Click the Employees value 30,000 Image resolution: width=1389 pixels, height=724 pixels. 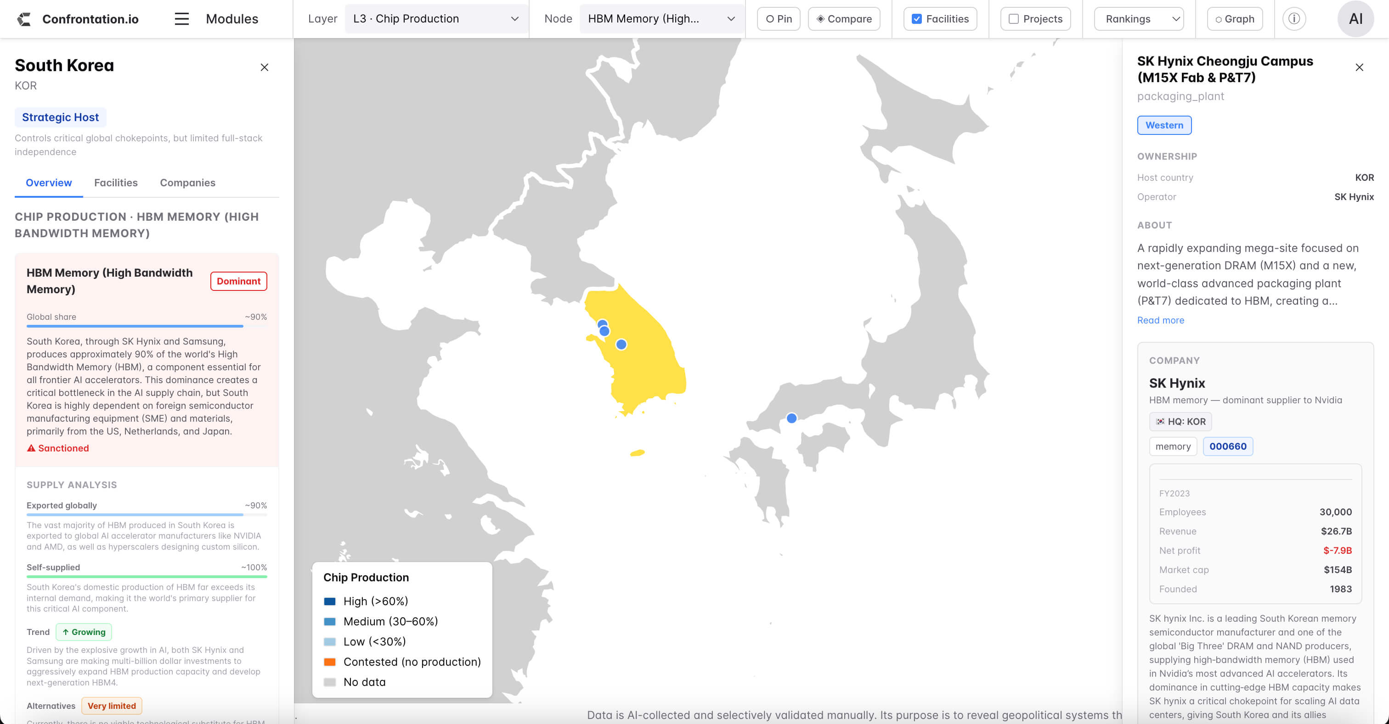[1336, 512]
